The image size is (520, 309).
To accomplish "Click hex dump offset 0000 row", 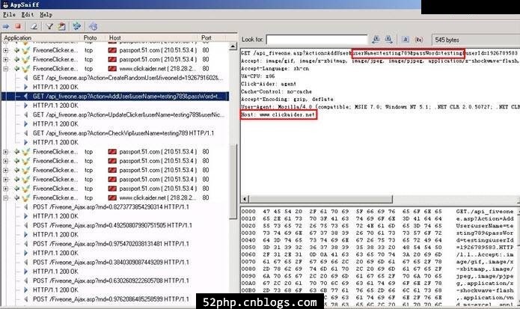I will point(378,212).
